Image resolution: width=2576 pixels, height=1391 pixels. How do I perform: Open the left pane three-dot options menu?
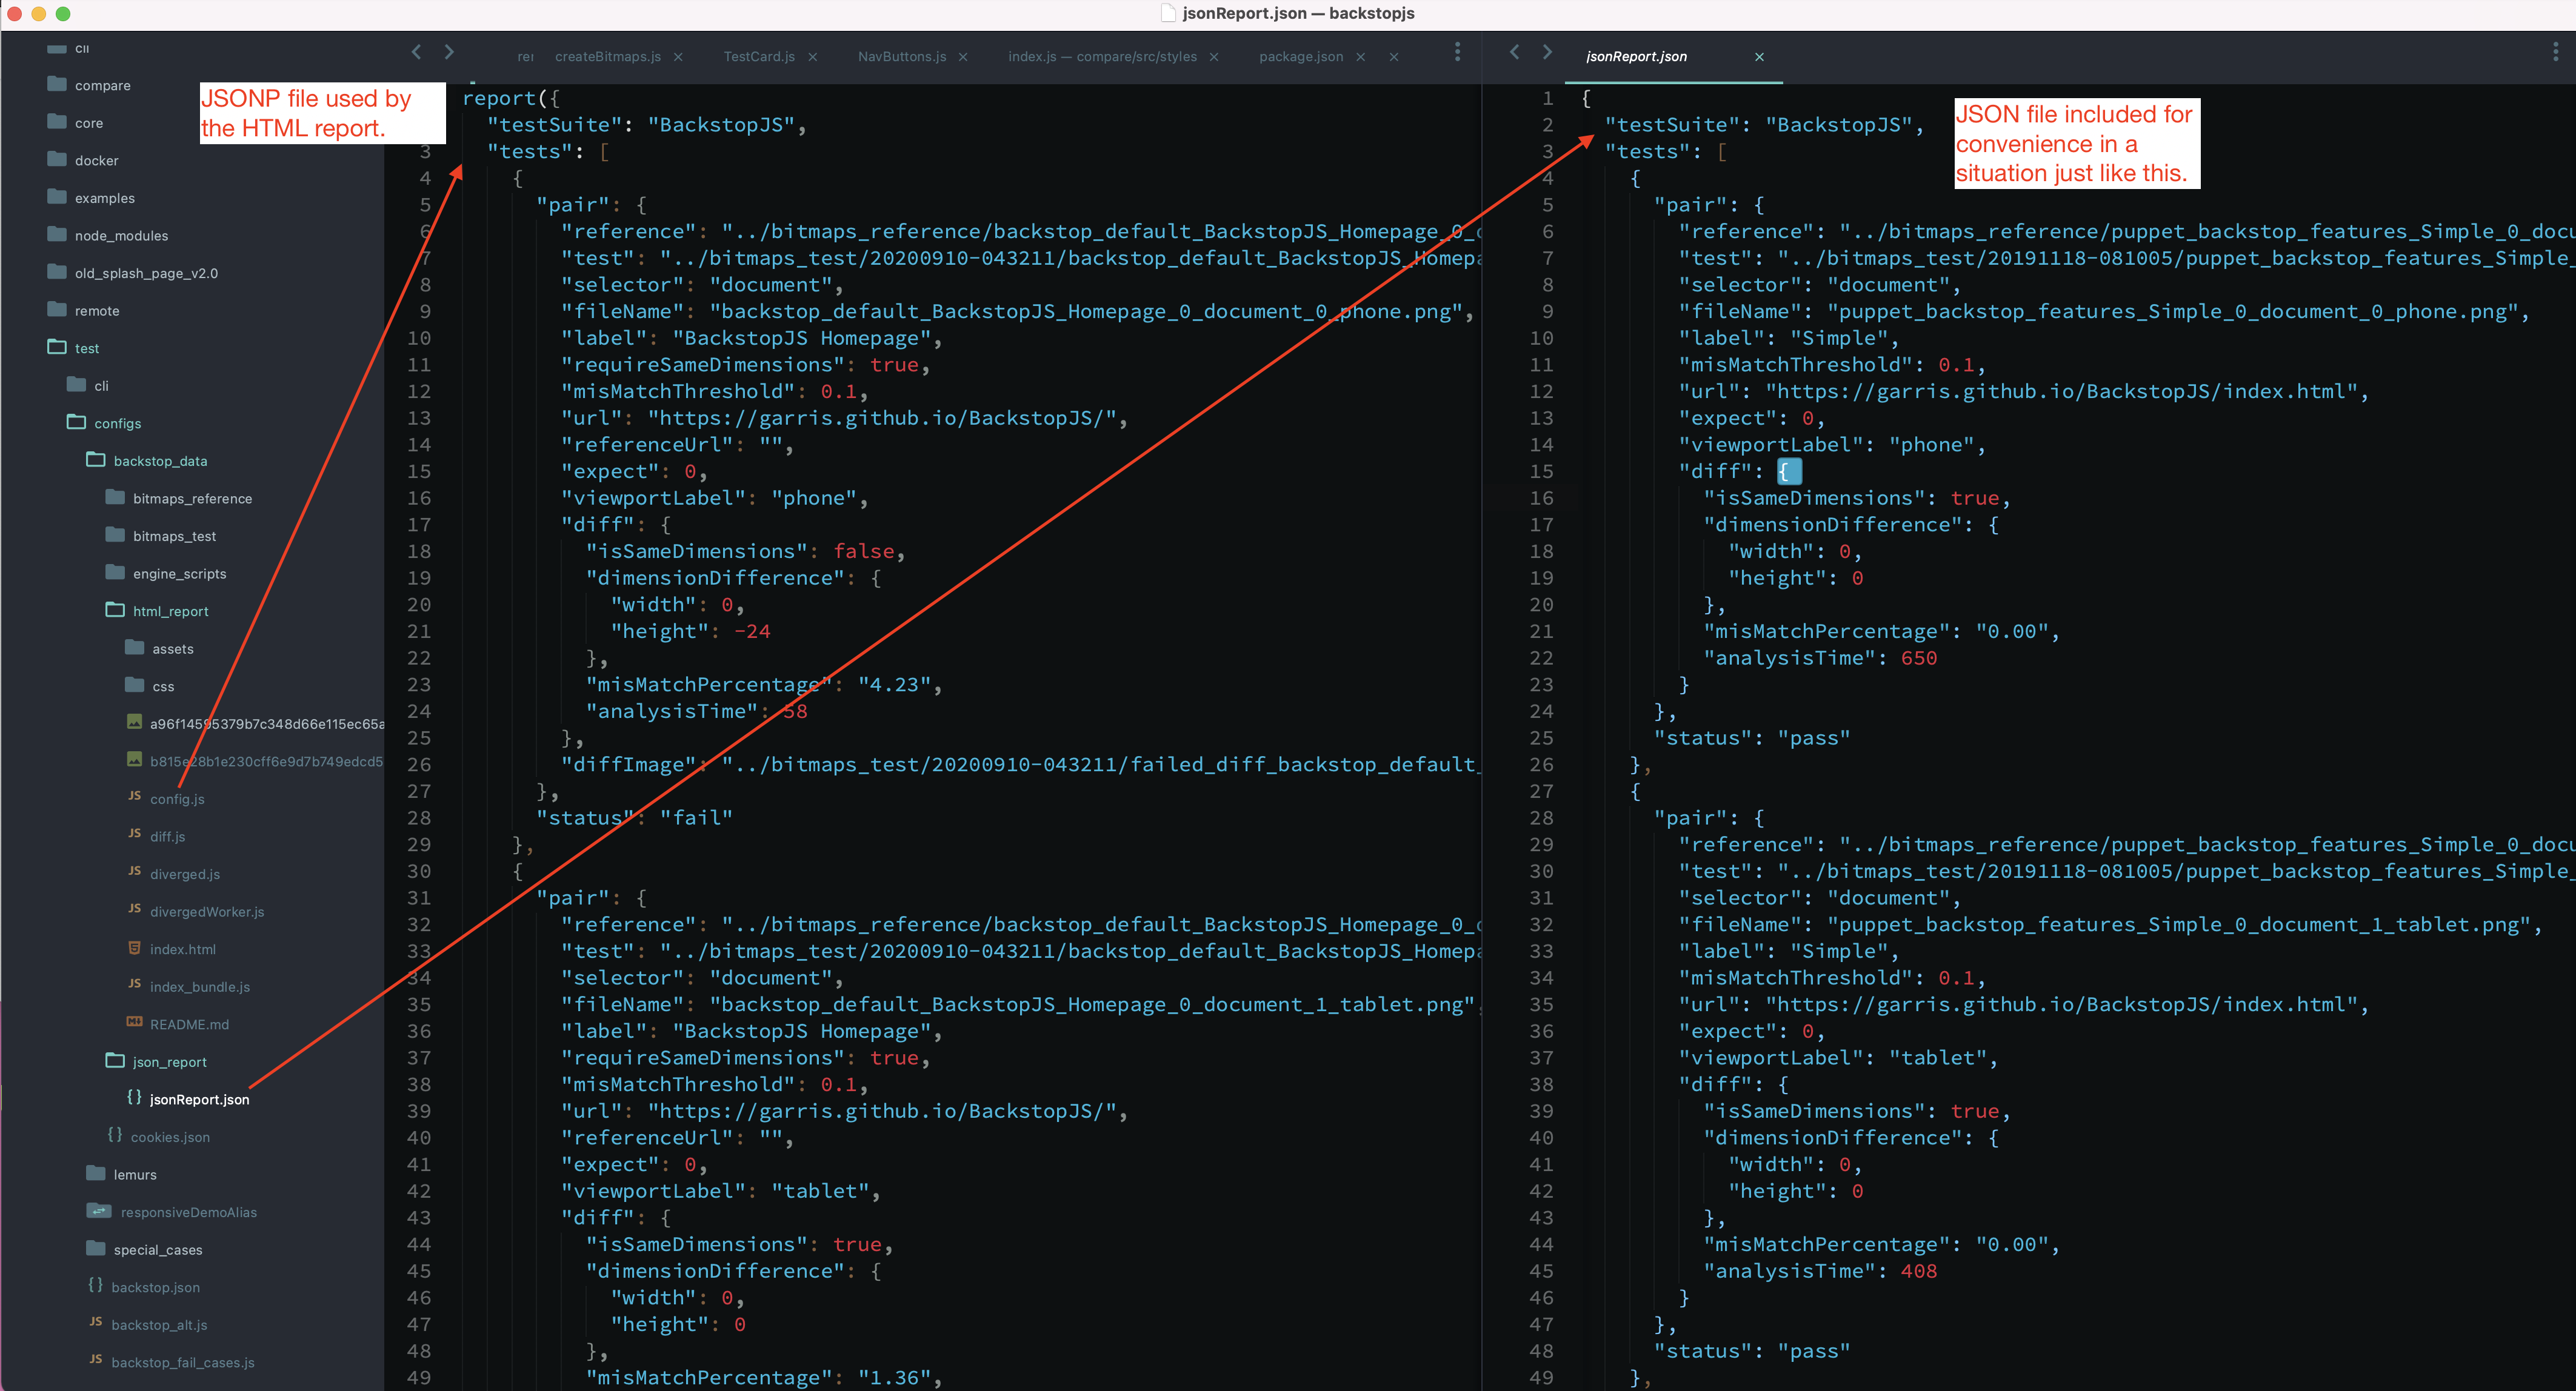pyautogui.click(x=1457, y=52)
